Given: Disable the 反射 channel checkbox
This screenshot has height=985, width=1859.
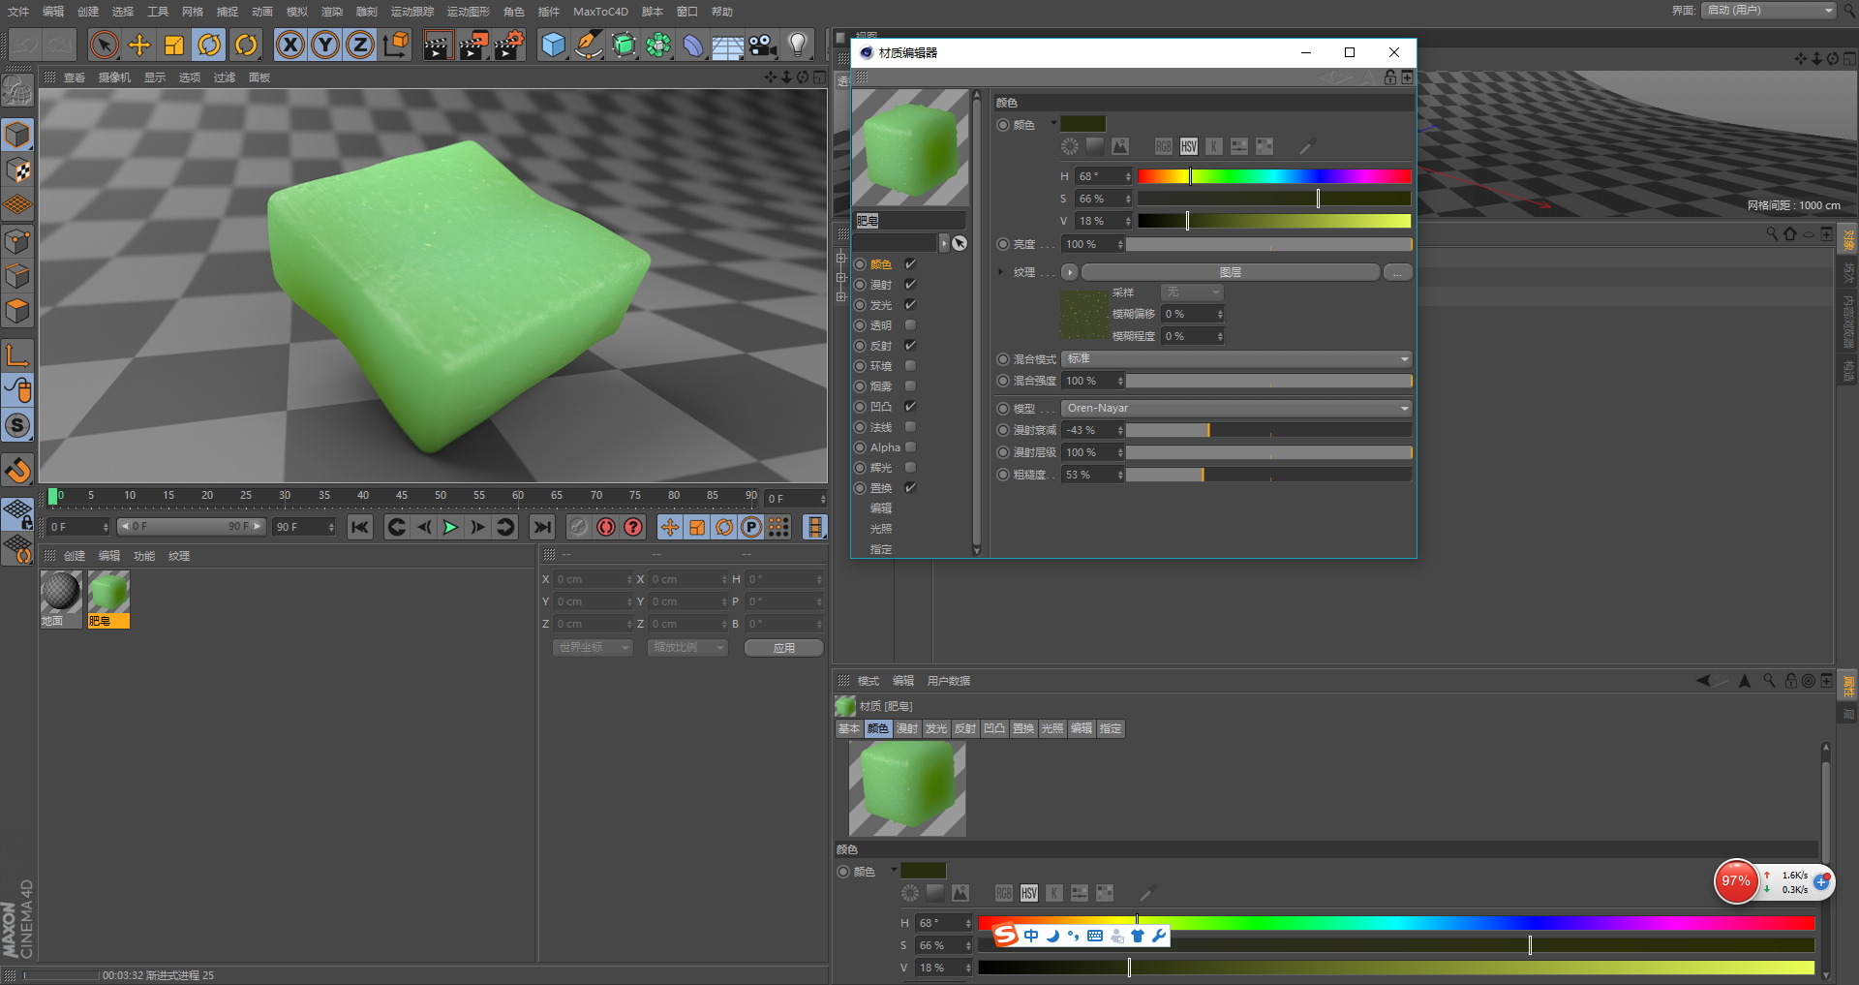Looking at the screenshot, I should pos(910,346).
